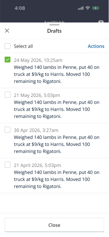Tap the battery charging icon

96,8
